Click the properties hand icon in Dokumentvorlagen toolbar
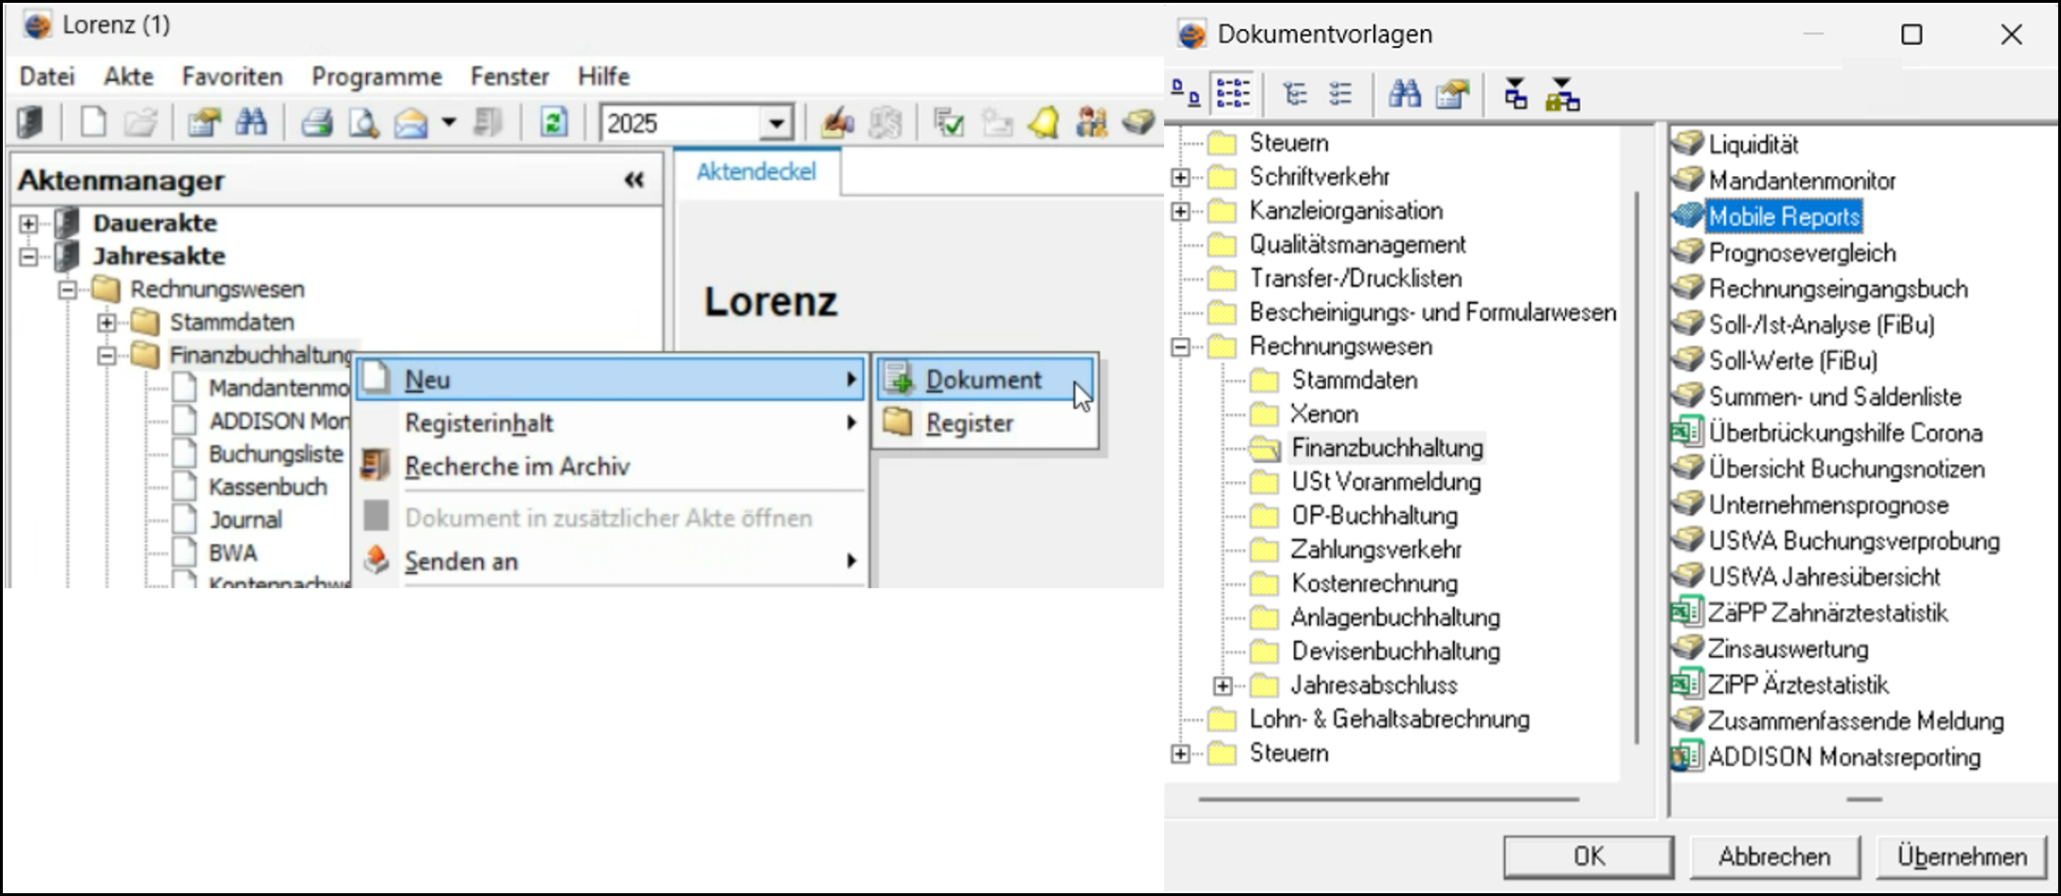The height and width of the screenshot is (896, 2061). 1452,93
